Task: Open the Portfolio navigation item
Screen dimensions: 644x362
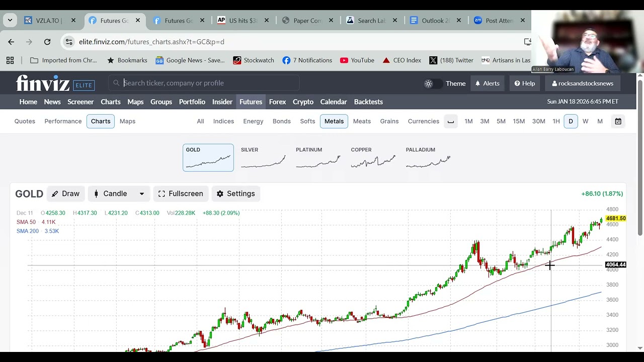Action: 192,102
